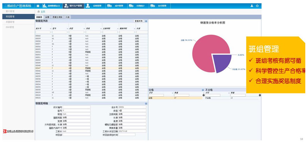Click the 查看所有 button
This screenshot has height=149, width=308.
click(139, 21)
